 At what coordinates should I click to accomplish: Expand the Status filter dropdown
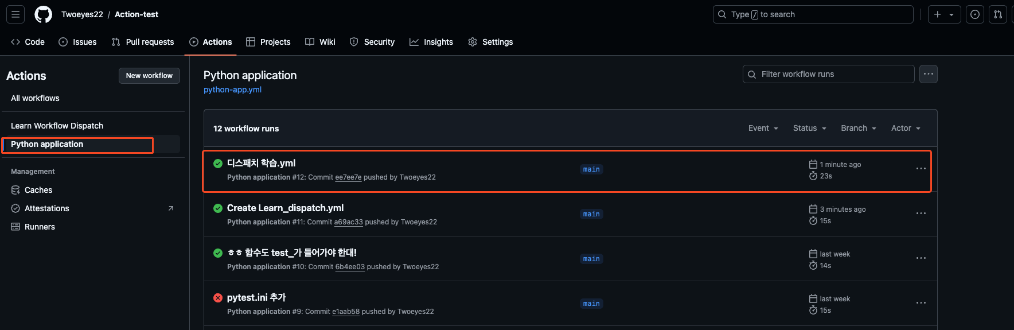[809, 128]
